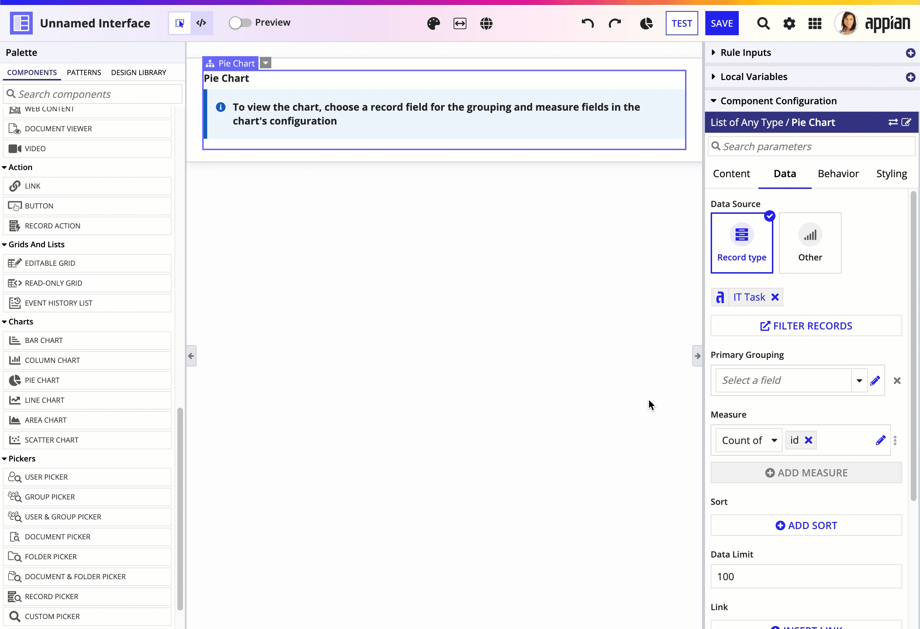Remove the IT Task record type
Screen dimensions: 920x629
click(775, 297)
